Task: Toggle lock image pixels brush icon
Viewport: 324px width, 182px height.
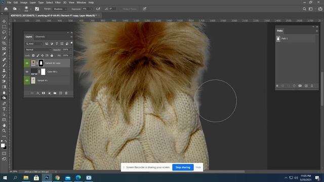Action: tap(38, 56)
